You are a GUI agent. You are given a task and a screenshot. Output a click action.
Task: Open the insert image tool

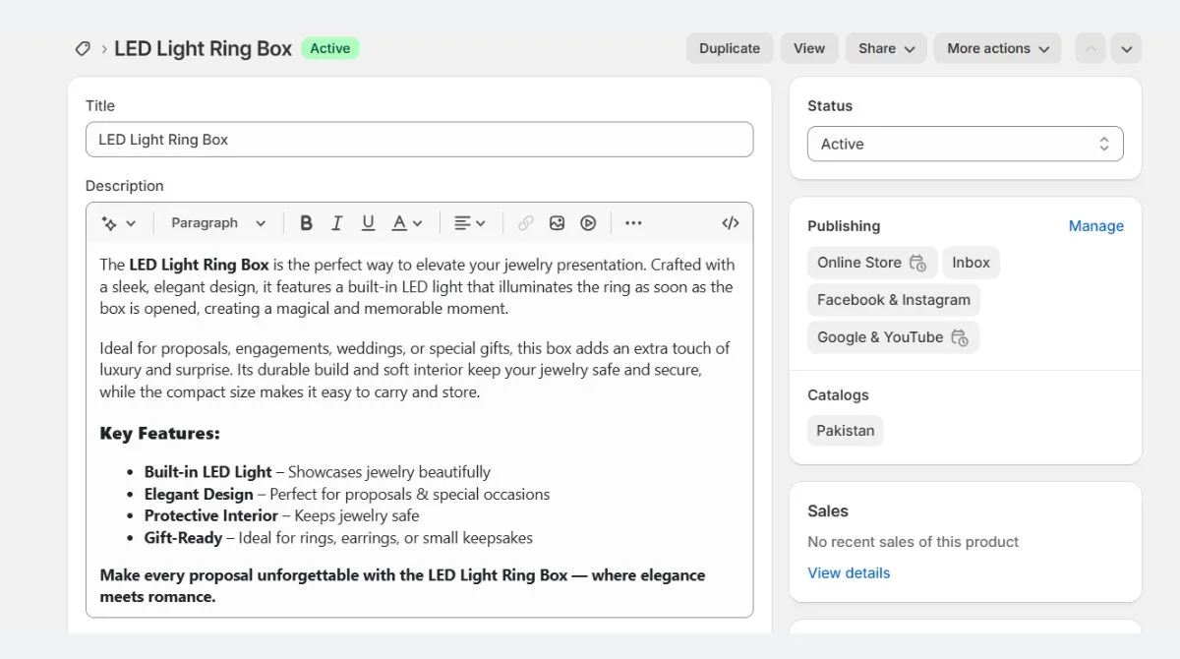click(557, 222)
